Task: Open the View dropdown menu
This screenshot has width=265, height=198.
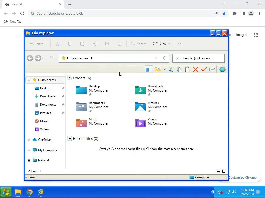Action: click(x=161, y=44)
